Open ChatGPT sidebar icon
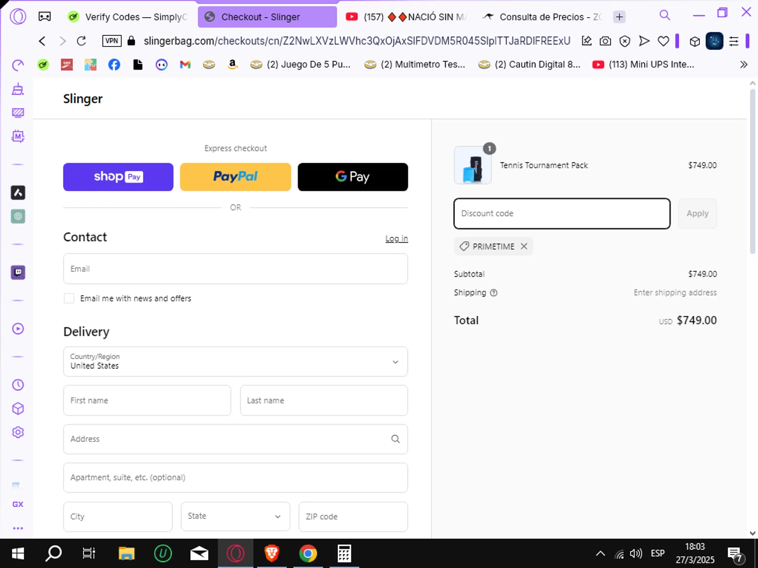Image resolution: width=758 pixels, height=568 pixels. click(x=18, y=217)
